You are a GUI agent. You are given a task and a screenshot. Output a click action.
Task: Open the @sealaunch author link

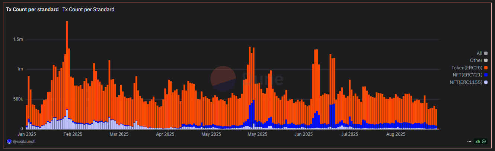24,141
